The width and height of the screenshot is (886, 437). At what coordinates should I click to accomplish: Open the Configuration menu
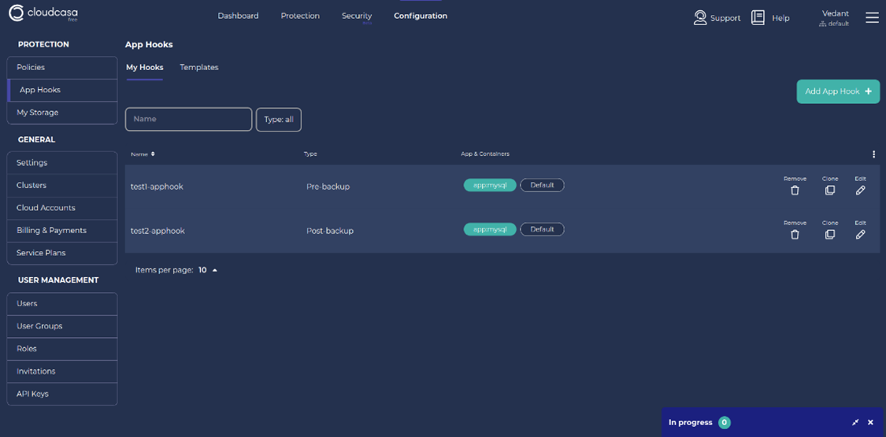(421, 16)
